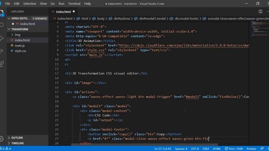
Task: Click the h2 heading text on line 13
Action: 105,73
